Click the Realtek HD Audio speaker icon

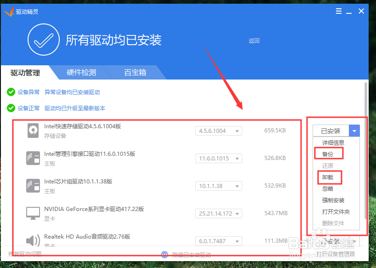33,240
